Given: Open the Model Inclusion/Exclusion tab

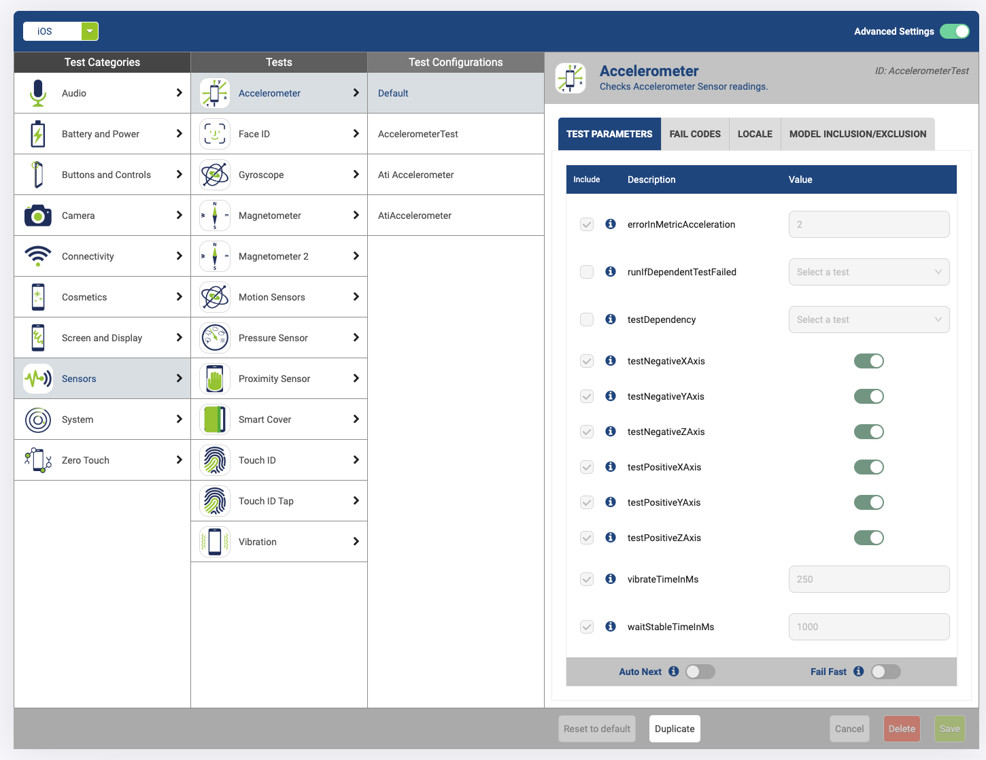Looking at the screenshot, I should point(858,134).
